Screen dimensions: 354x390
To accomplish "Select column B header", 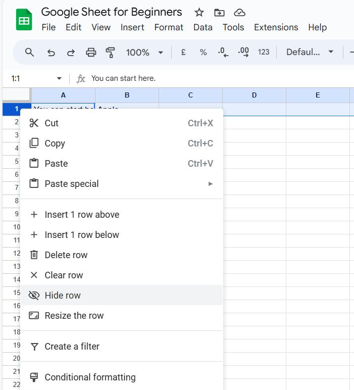I will pos(127,95).
